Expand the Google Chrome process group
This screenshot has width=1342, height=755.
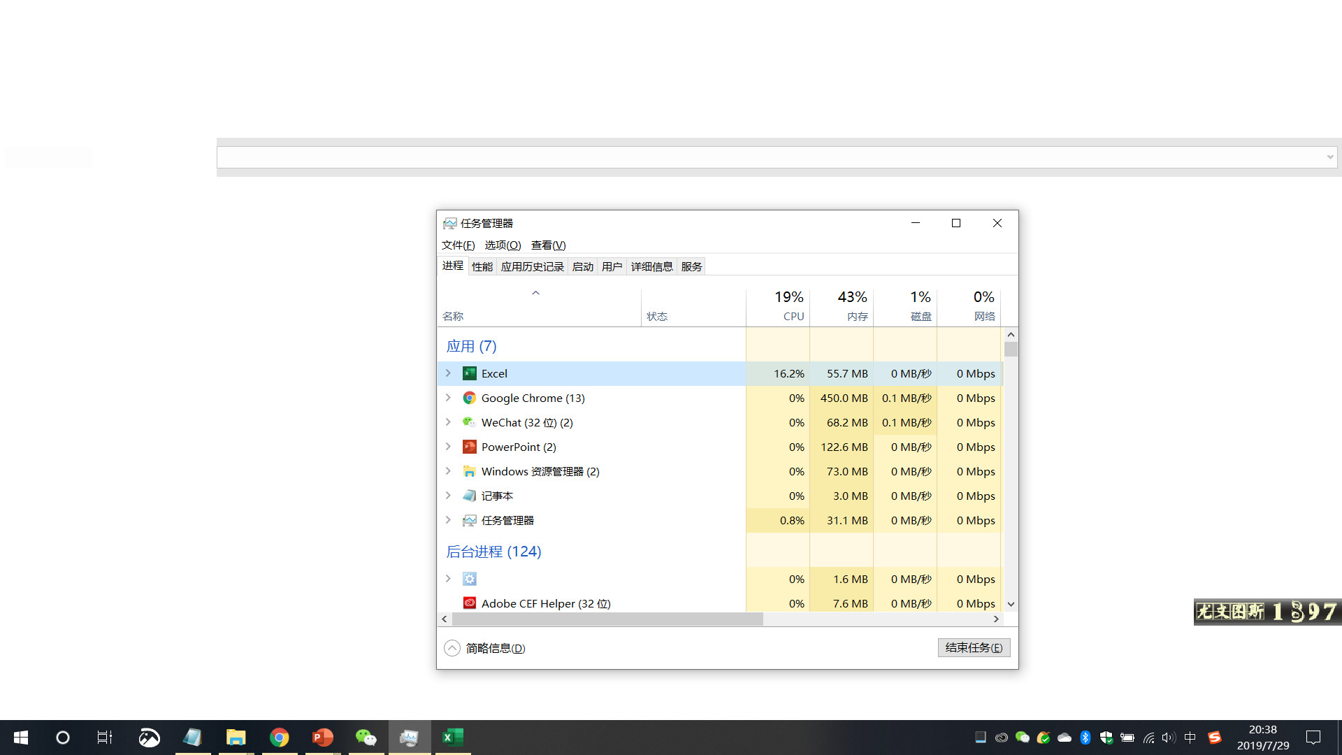(x=448, y=398)
